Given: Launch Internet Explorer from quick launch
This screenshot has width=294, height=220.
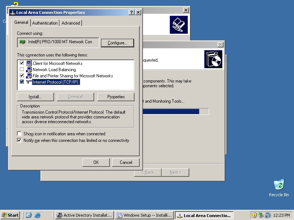Looking at the screenshot, I should coord(37,215).
